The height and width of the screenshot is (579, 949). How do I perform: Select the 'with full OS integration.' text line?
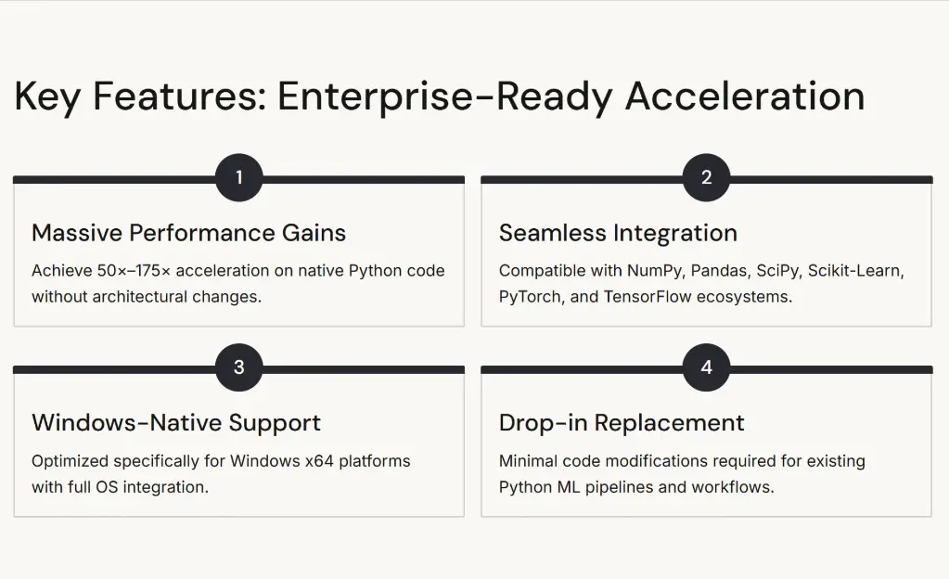pyautogui.click(x=120, y=487)
